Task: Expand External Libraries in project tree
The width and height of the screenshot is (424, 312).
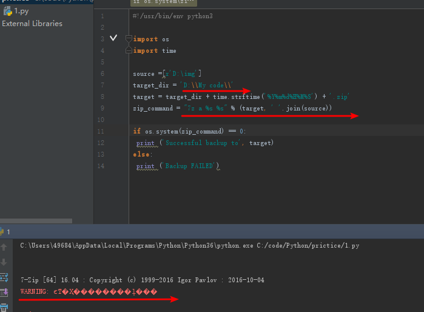Action: [x=32, y=24]
